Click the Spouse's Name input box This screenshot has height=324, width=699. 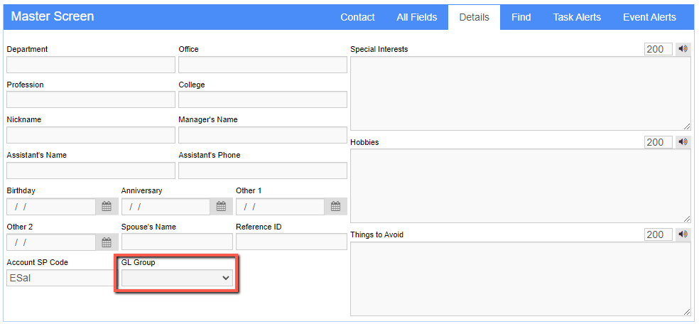tap(177, 242)
